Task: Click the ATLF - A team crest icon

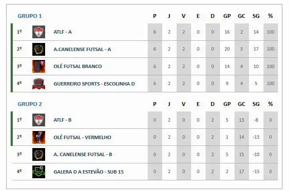Action: point(39,32)
